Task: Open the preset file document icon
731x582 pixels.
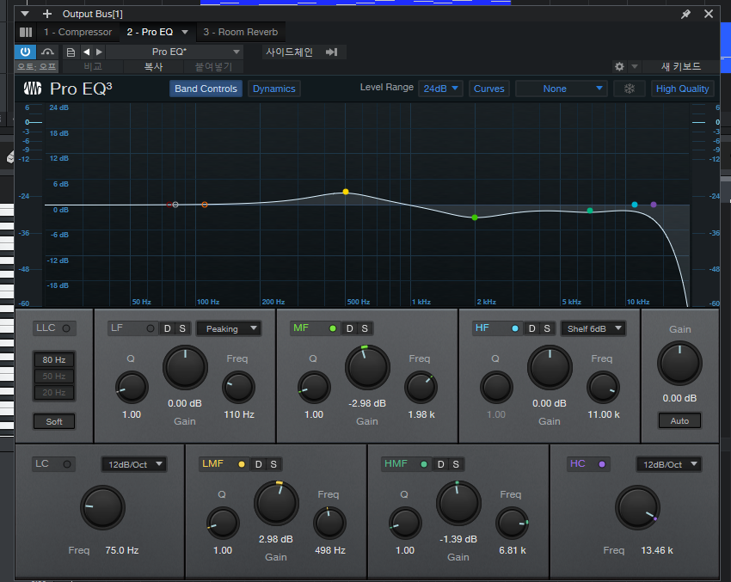Action: coord(71,52)
